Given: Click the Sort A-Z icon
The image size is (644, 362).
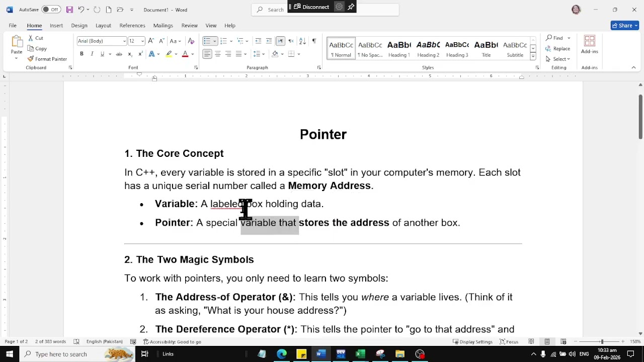Looking at the screenshot, I should click(302, 41).
